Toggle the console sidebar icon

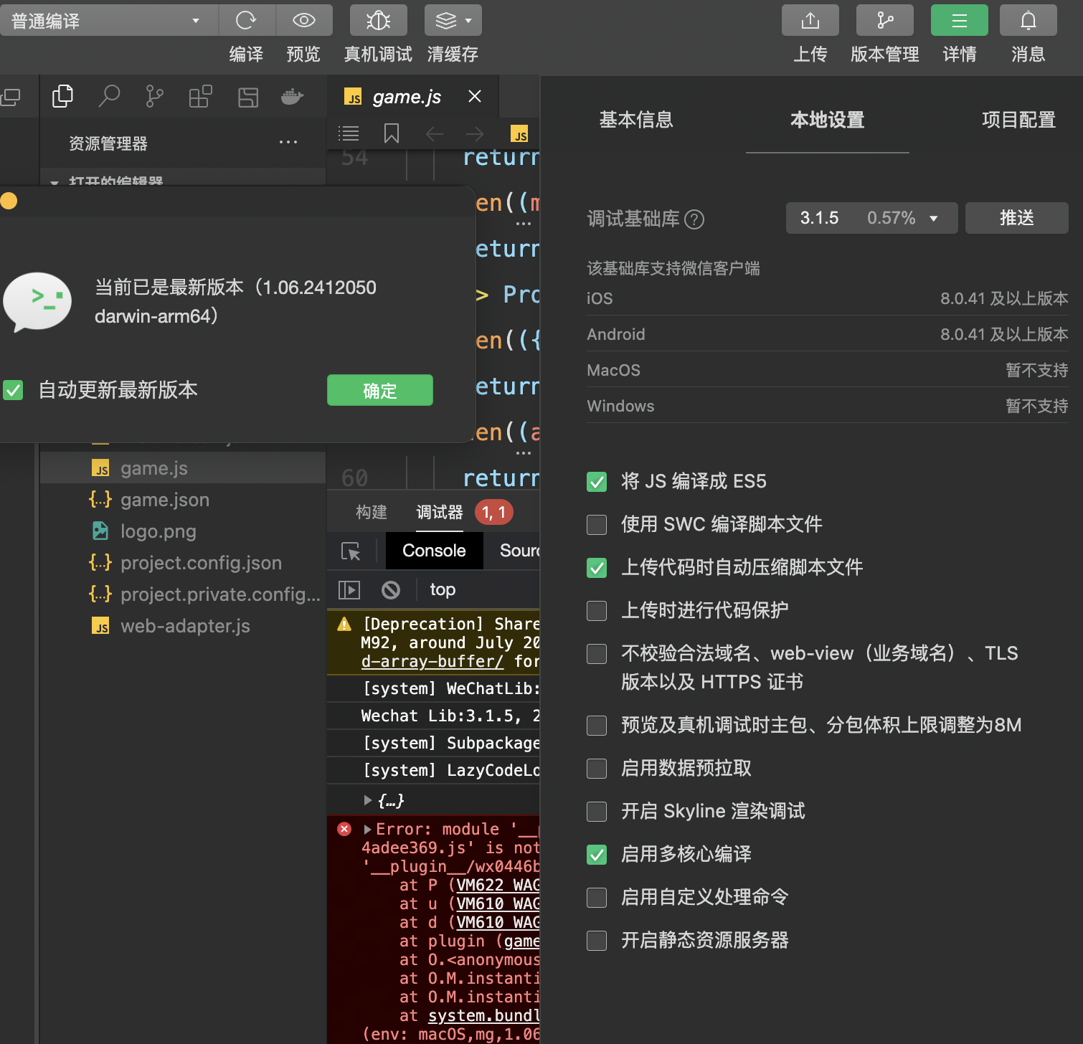(349, 589)
